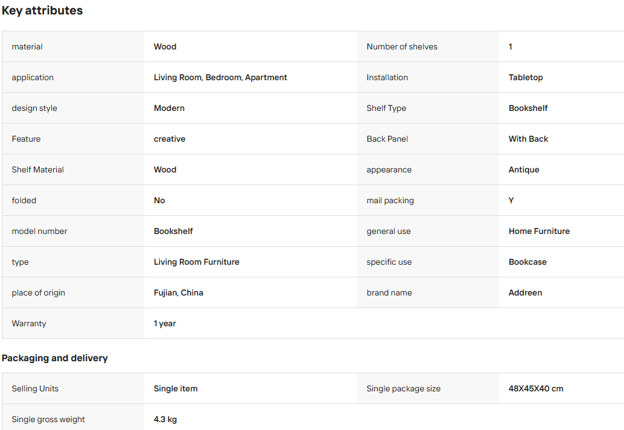Click the general use value Home Furniture
624x430 pixels.
[x=540, y=231]
